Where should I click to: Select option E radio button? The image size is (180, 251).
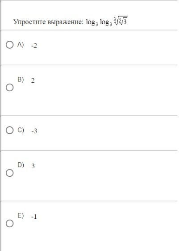9,223
